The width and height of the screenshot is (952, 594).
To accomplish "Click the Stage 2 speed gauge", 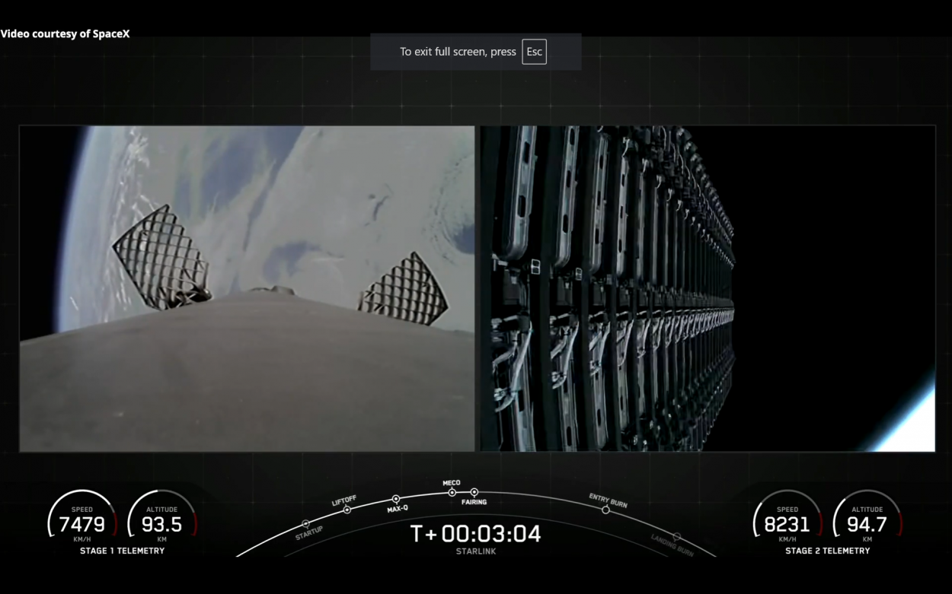I will (787, 522).
